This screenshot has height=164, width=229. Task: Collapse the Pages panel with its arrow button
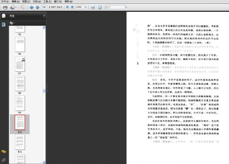[x=44, y=16]
